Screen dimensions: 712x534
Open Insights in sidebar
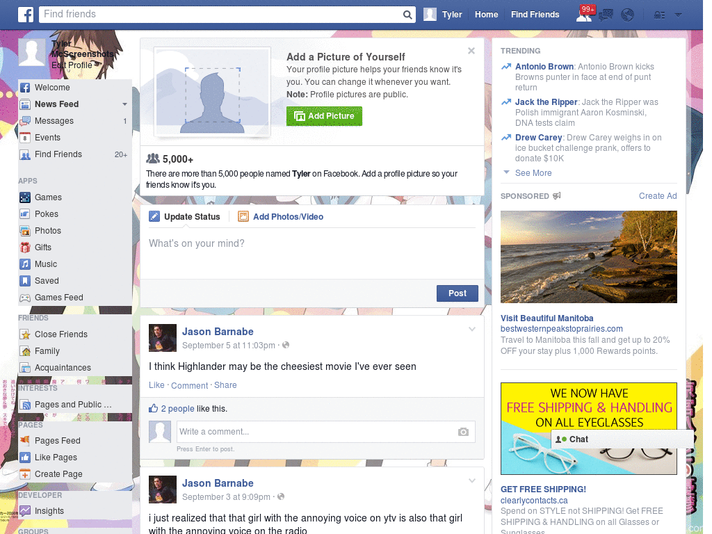coord(75,511)
